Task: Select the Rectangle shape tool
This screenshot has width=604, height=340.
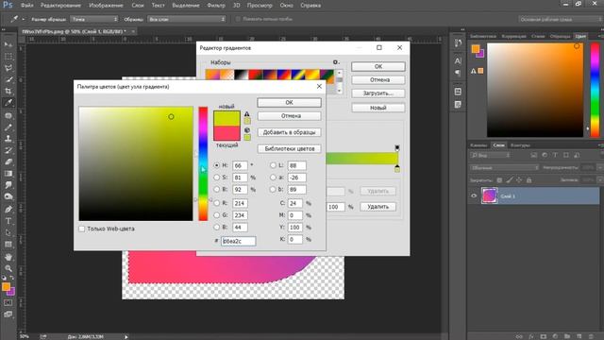Action: point(8,245)
